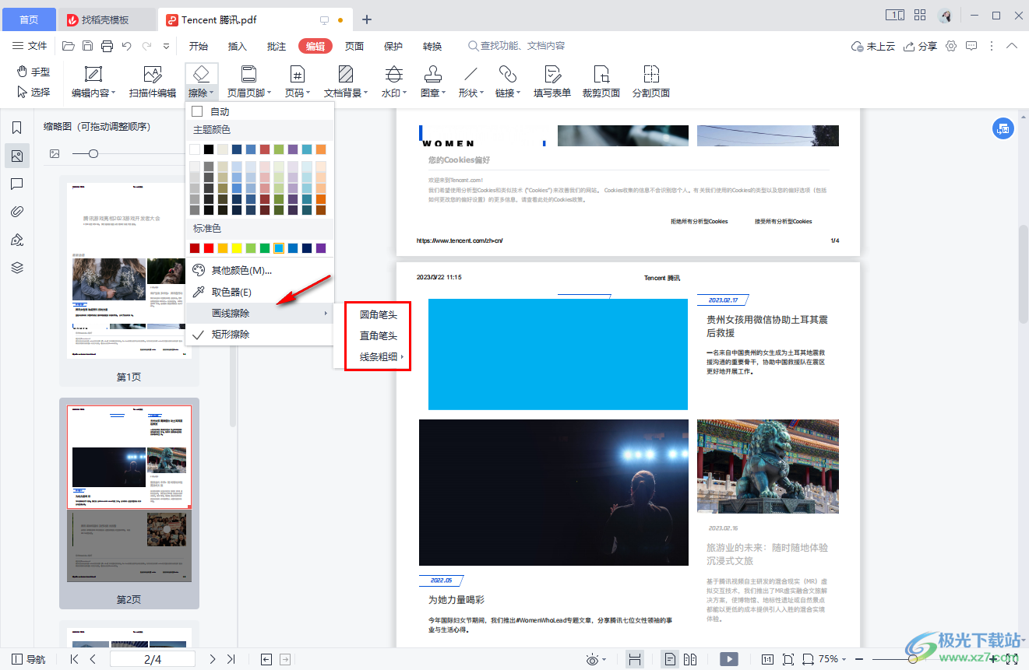Click the open folder icon in quick toolbar
1029x670 pixels.
tap(69, 46)
